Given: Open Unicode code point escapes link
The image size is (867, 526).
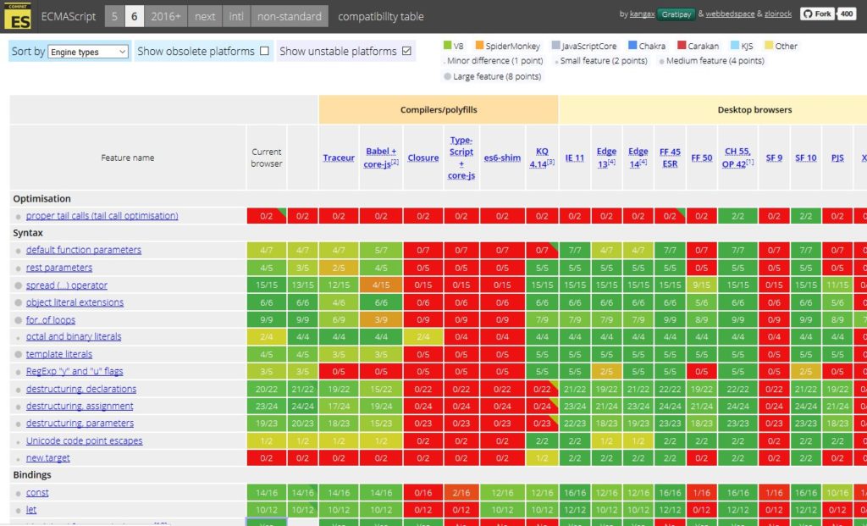Looking at the screenshot, I should (x=84, y=440).
